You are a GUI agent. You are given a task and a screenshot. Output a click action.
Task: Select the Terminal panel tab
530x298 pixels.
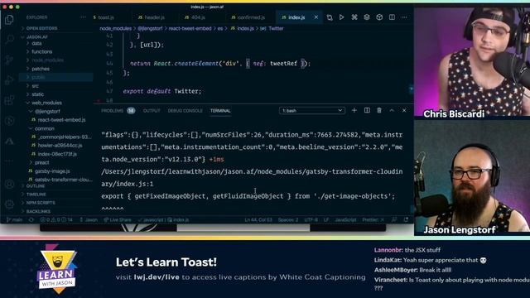coord(220,110)
